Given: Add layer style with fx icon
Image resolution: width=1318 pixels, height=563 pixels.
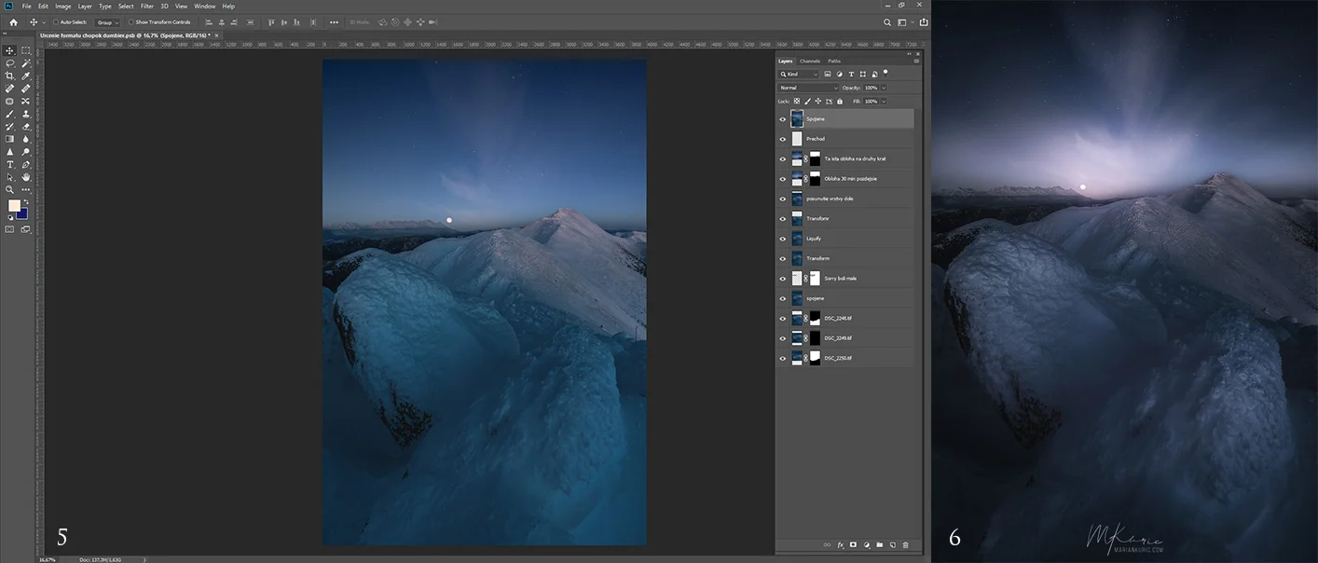Looking at the screenshot, I should click(840, 544).
